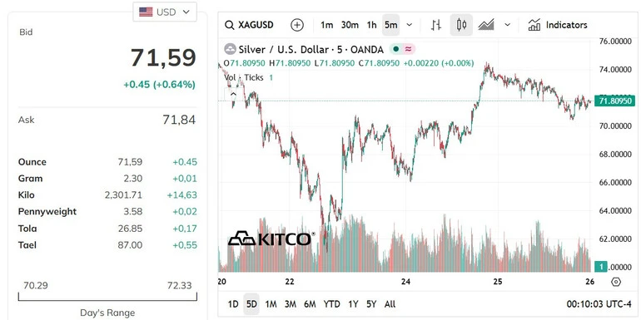641x320 pixels.
Task: Click the XAGUSD symbol search magnifier
Action: [x=229, y=25]
